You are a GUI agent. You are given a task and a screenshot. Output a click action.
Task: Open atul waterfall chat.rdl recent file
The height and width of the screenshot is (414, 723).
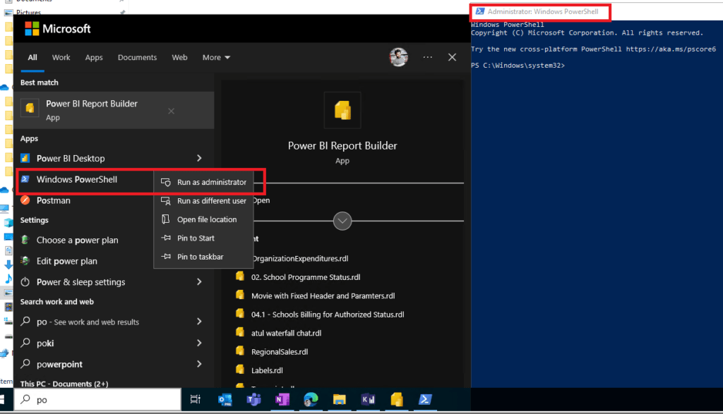click(x=286, y=333)
